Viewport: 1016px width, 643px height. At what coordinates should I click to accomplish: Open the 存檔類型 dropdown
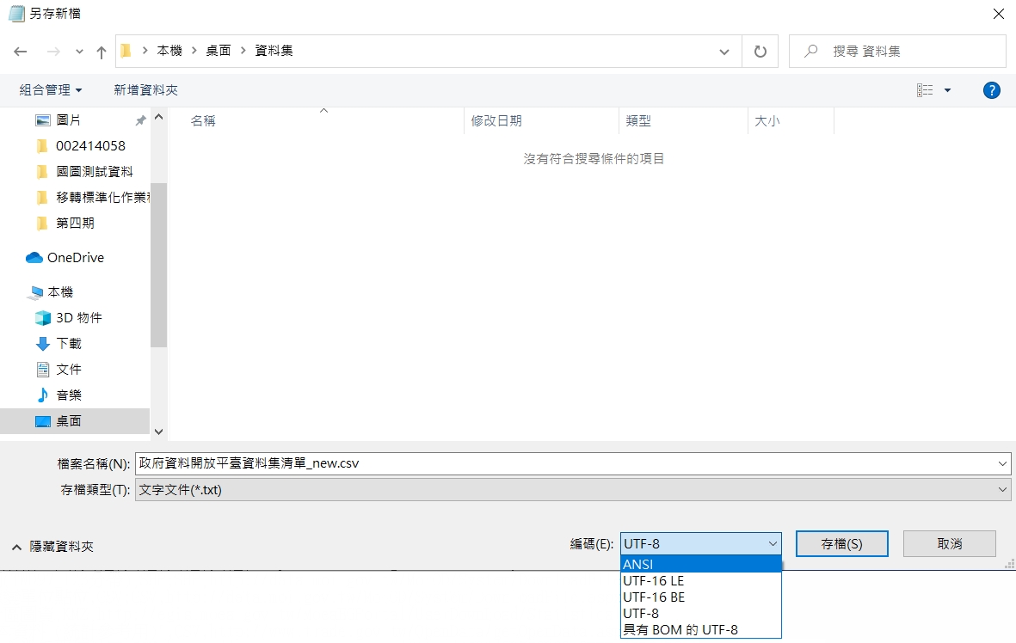tap(572, 489)
